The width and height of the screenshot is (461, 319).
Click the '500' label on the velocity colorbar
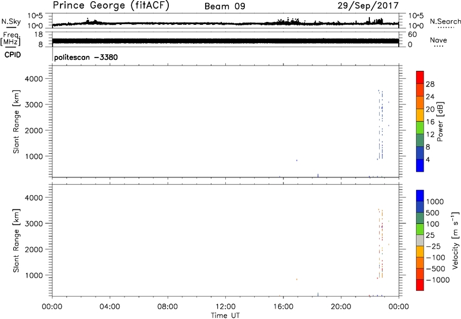433,212
